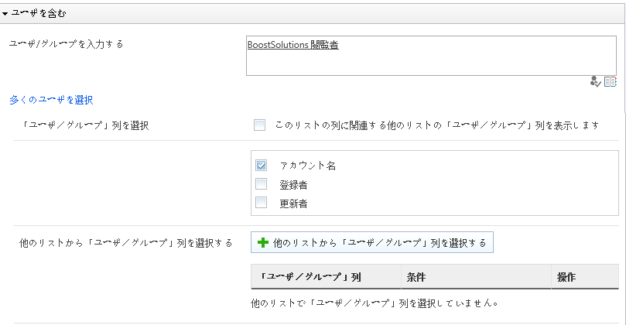The image size is (626, 325).
Task: Toggle checkbox to show other lists' user columns
Action: (x=259, y=125)
